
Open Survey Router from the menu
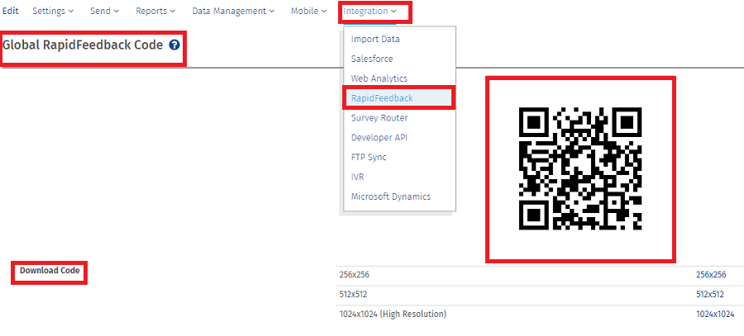click(379, 117)
